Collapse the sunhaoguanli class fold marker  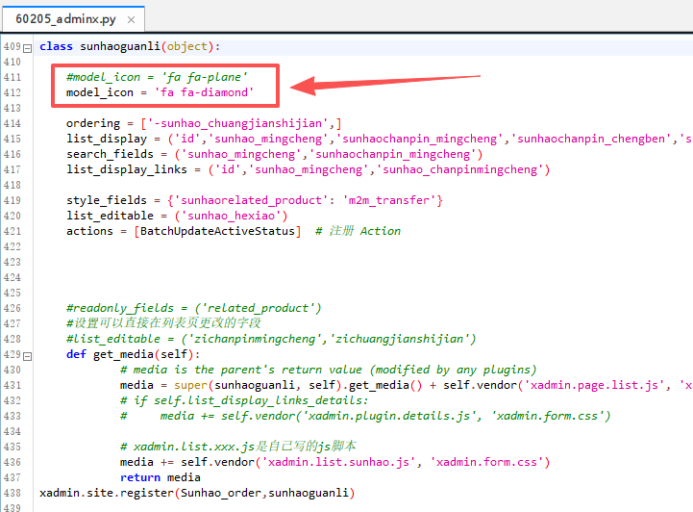[x=29, y=47]
